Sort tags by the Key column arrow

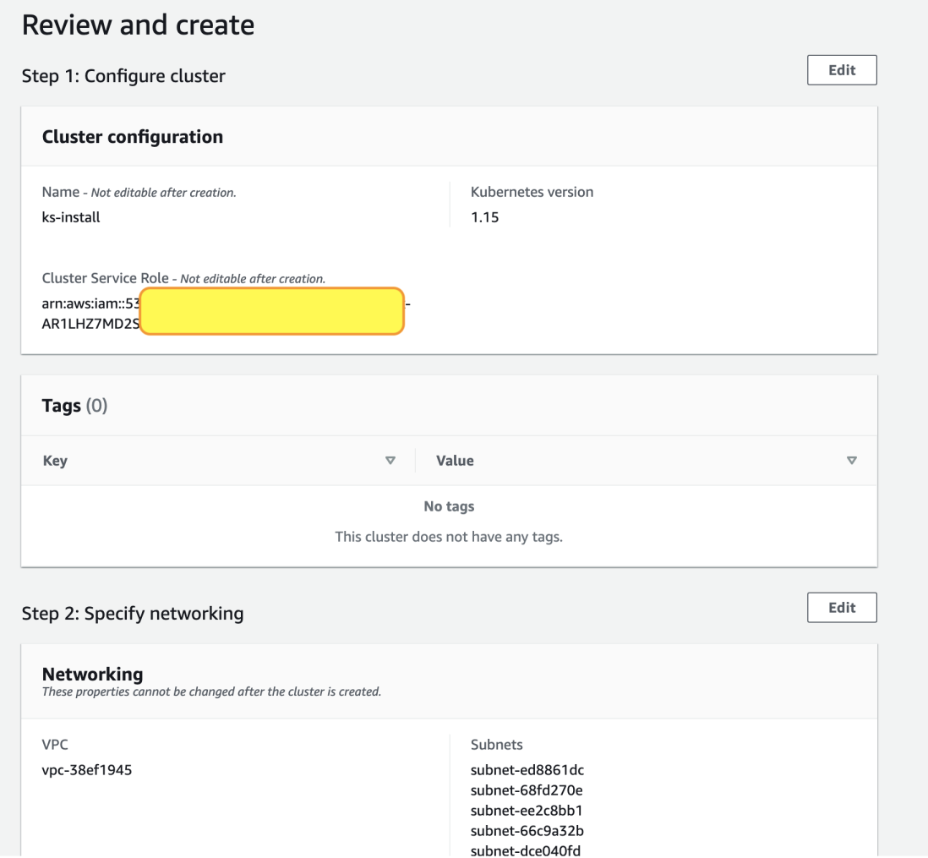coord(390,461)
